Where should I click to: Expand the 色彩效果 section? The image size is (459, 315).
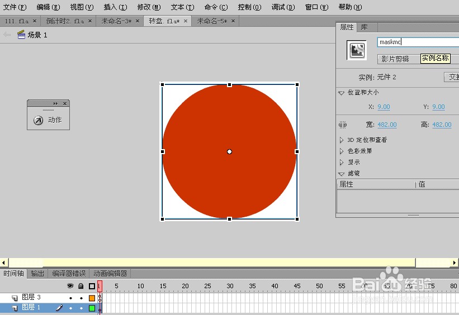click(x=342, y=151)
